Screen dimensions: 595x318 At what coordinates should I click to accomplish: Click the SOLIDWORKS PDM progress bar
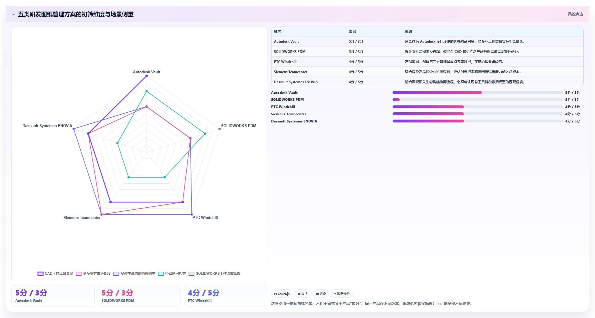[477, 100]
